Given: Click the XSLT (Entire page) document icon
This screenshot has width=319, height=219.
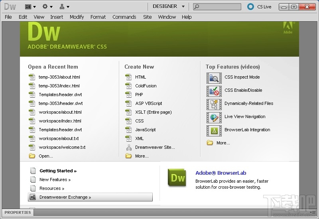Looking at the screenshot, I should click(128, 112).
